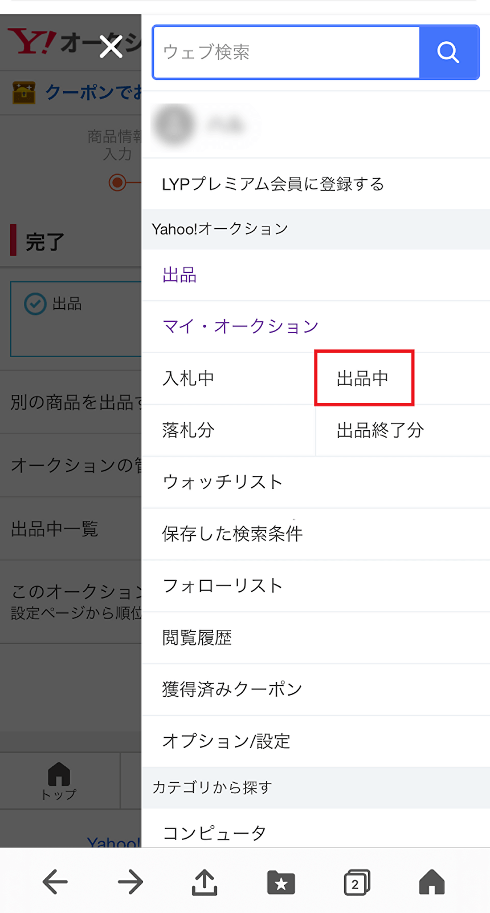Screen dimensions: 490x913
Task: Click the red progress step circle
Action: pos(117,183)
